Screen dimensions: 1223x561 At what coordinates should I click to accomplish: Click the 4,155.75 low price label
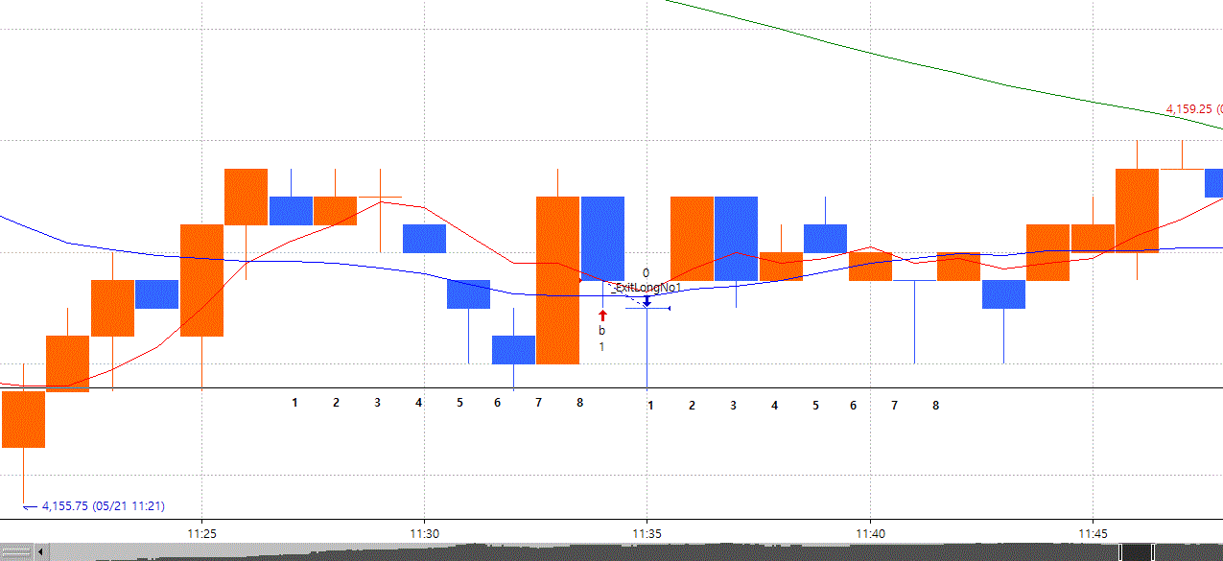109,506
